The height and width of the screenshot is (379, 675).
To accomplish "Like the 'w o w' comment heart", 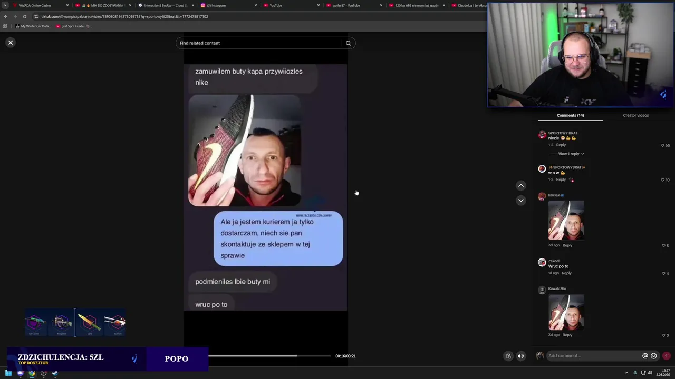I will point(663,180).
